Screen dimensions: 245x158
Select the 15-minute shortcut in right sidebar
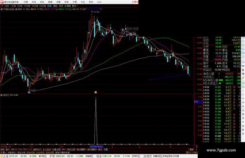(243, 99)
